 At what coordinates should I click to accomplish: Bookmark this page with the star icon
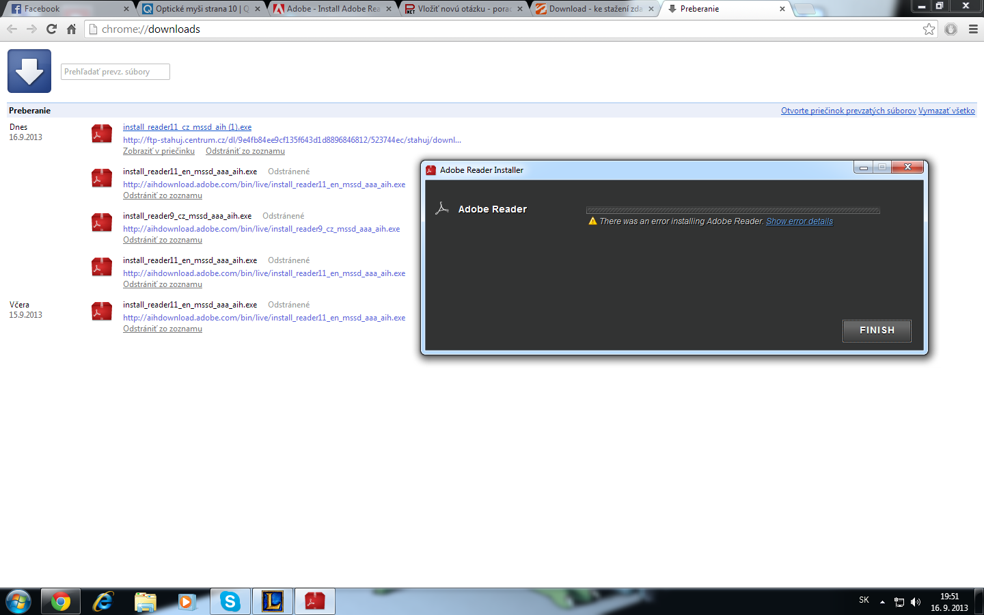coord(929,29)
